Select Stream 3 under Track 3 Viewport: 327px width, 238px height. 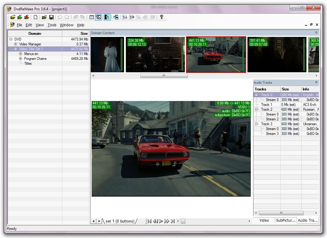(286, 134)
